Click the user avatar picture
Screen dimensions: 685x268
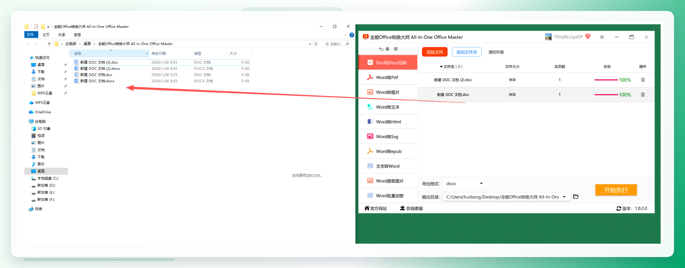coord(548,37)
